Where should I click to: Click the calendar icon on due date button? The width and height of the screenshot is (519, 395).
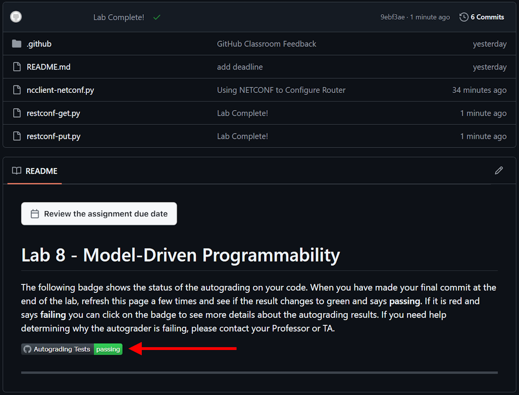[x=35, y=214]
